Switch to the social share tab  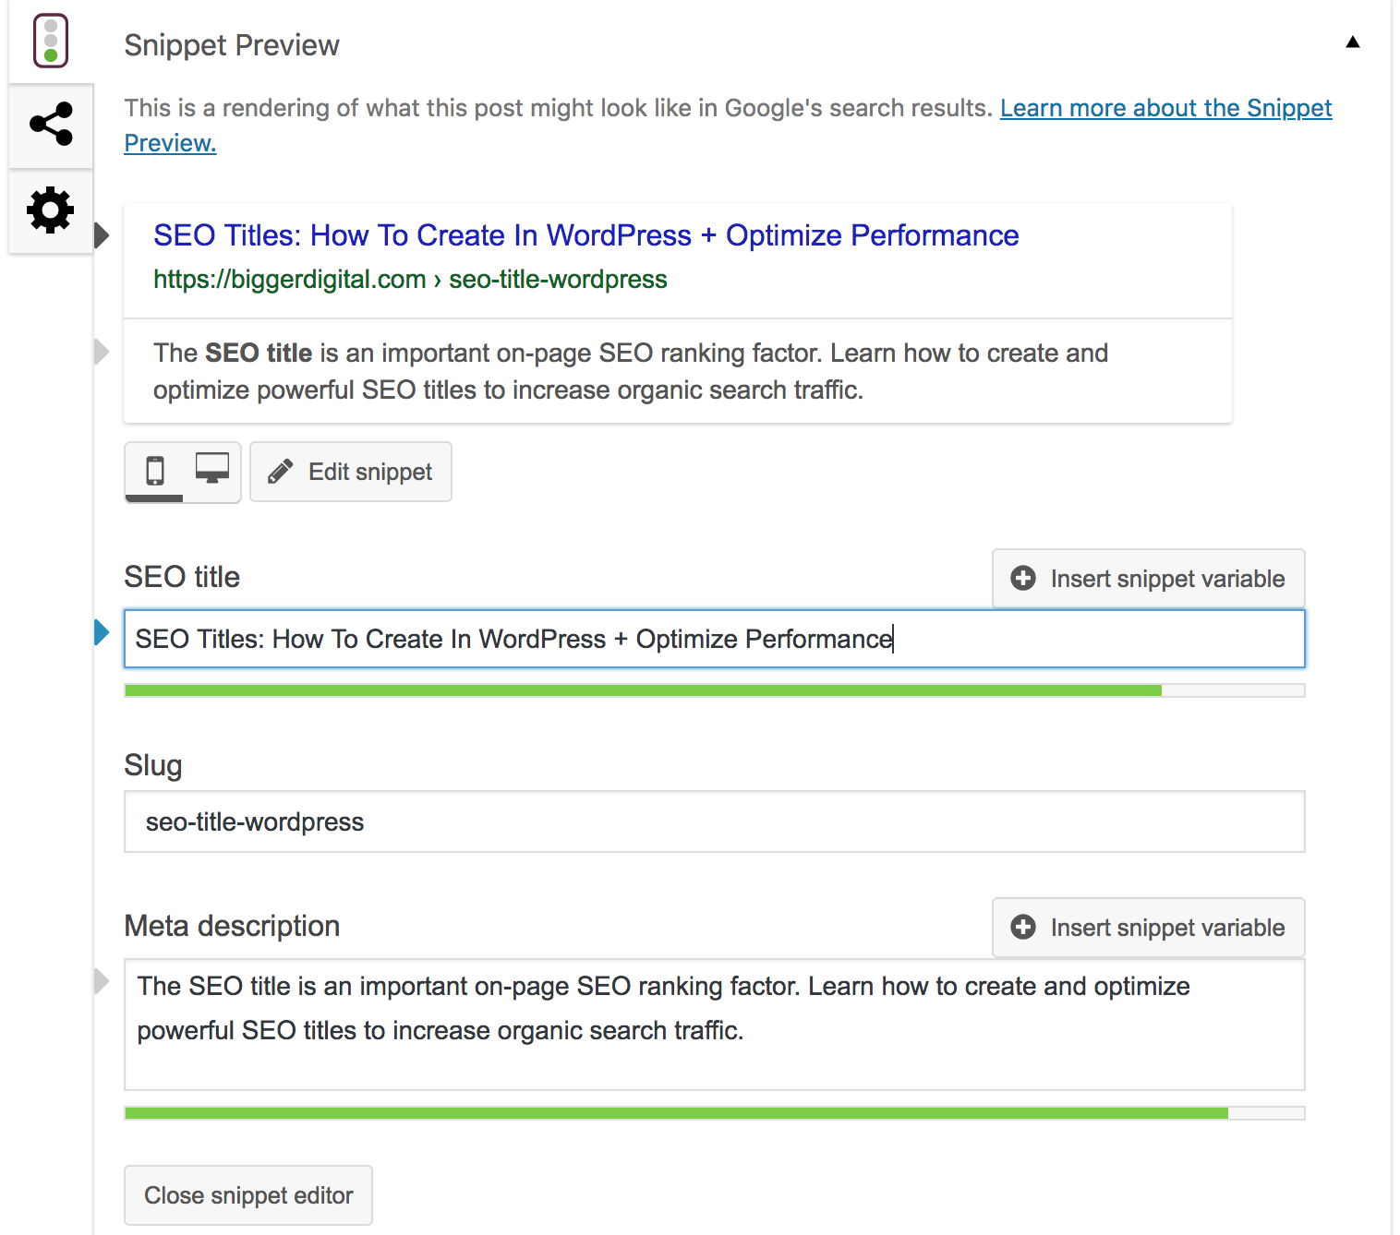(x=51, y=125)
